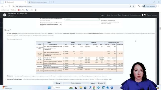Screen dimensions: 161x90
Task: Open the Windows Start menu
Action: [49, 88]
